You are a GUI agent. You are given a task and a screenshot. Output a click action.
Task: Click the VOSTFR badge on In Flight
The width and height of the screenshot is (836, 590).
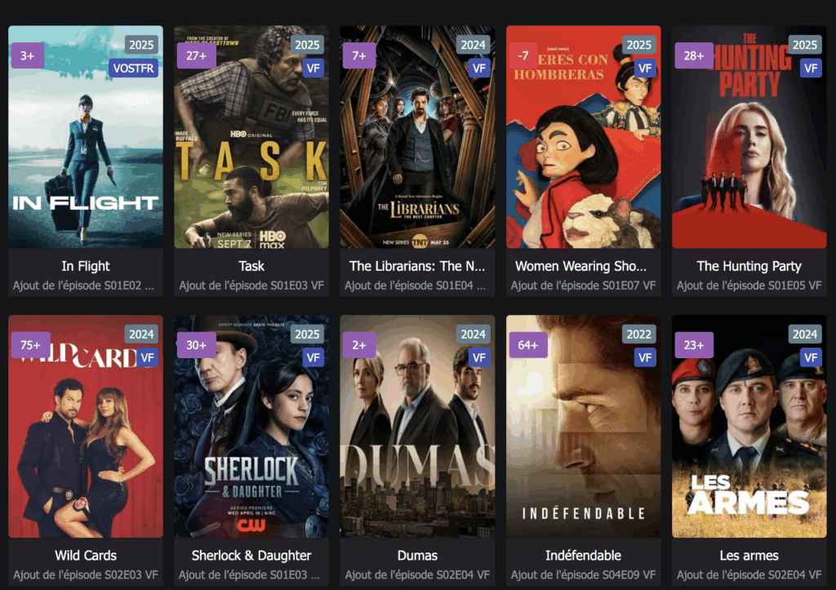pyautogui.click(x=133, y=69)
